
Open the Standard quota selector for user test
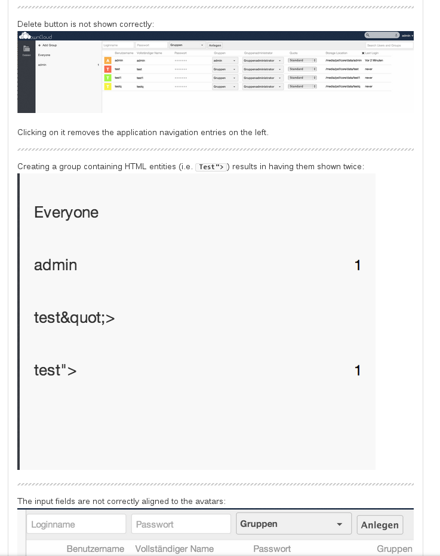click(302, 69)
